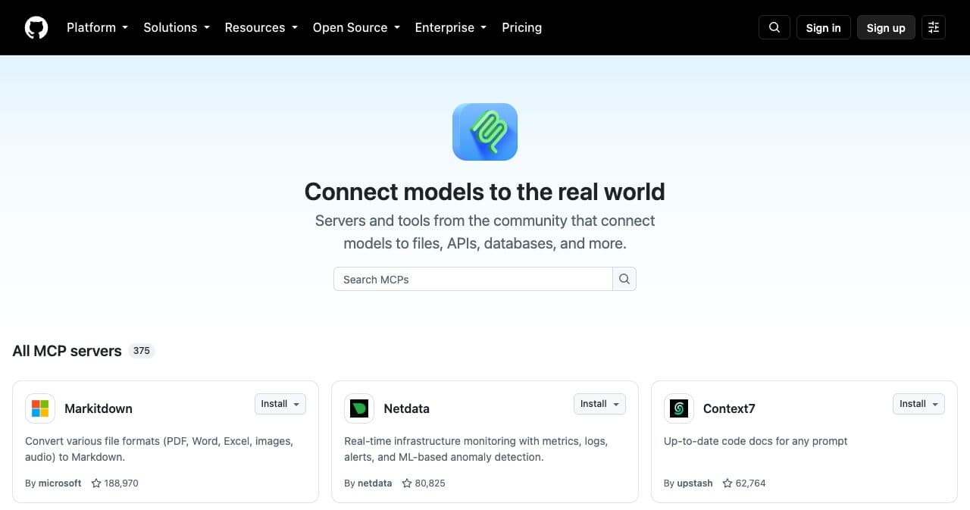This screenshot has width=970, height=510.
Task: Submit search with magnifier button
Action: click(x=624, y=279)
